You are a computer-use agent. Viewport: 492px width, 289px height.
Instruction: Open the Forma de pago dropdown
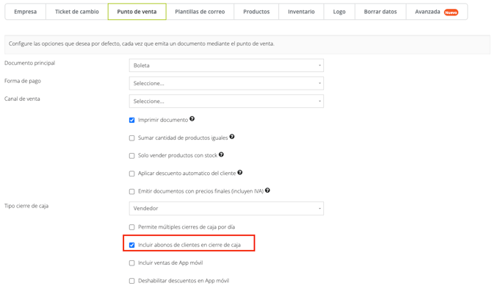[x=226, y=83]
